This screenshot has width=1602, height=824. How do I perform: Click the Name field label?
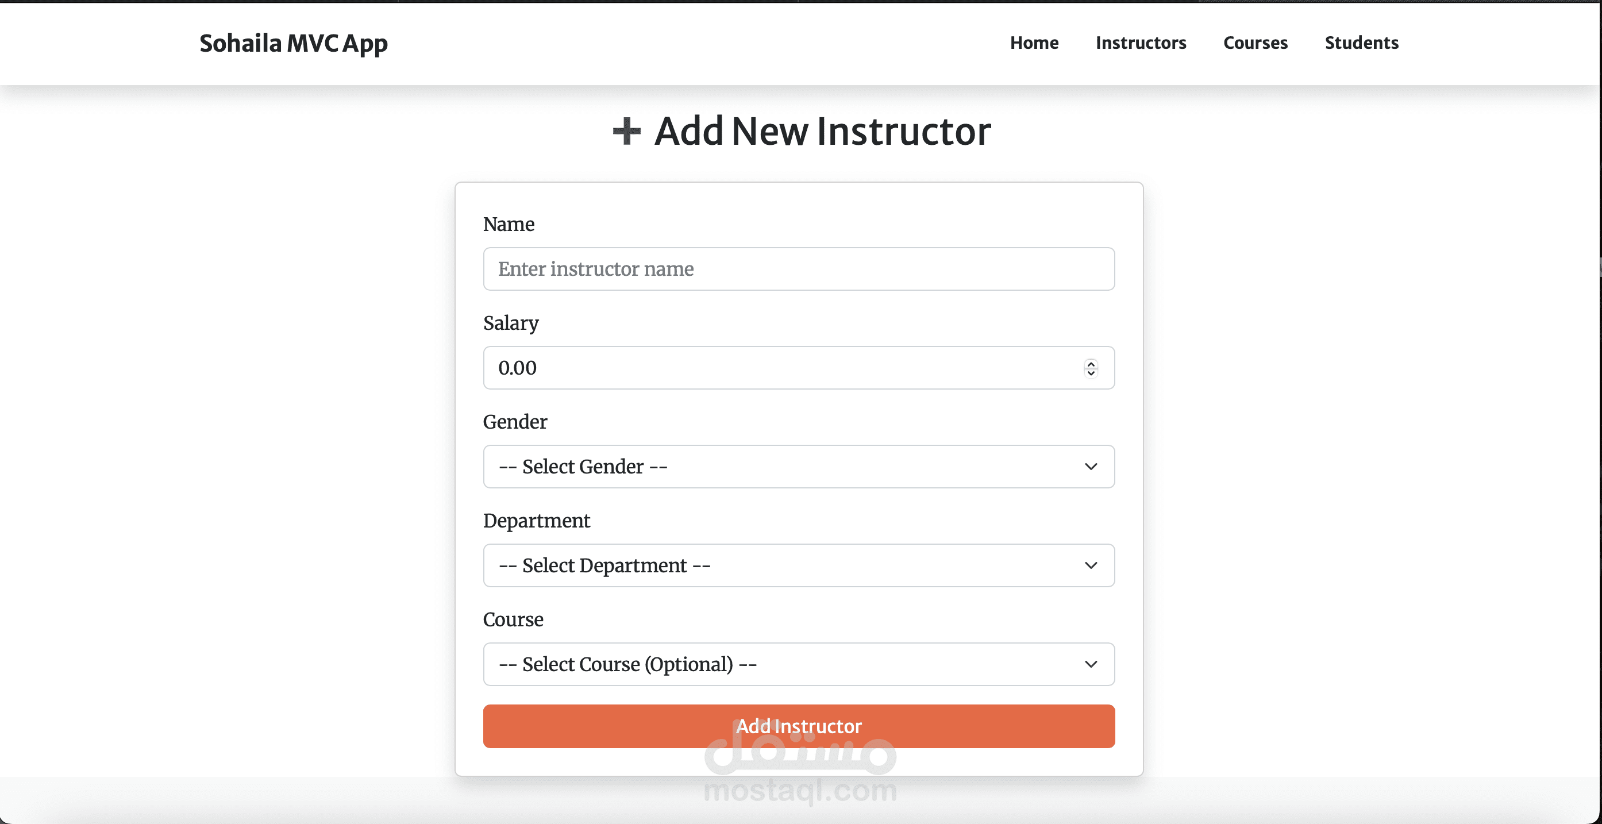[509, 224]
